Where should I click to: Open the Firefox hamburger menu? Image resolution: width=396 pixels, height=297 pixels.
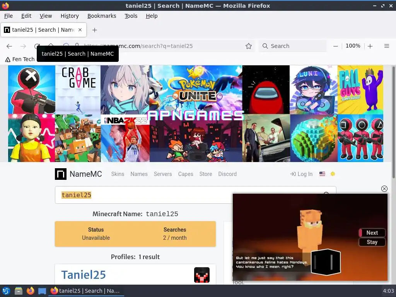pos(386,46)
